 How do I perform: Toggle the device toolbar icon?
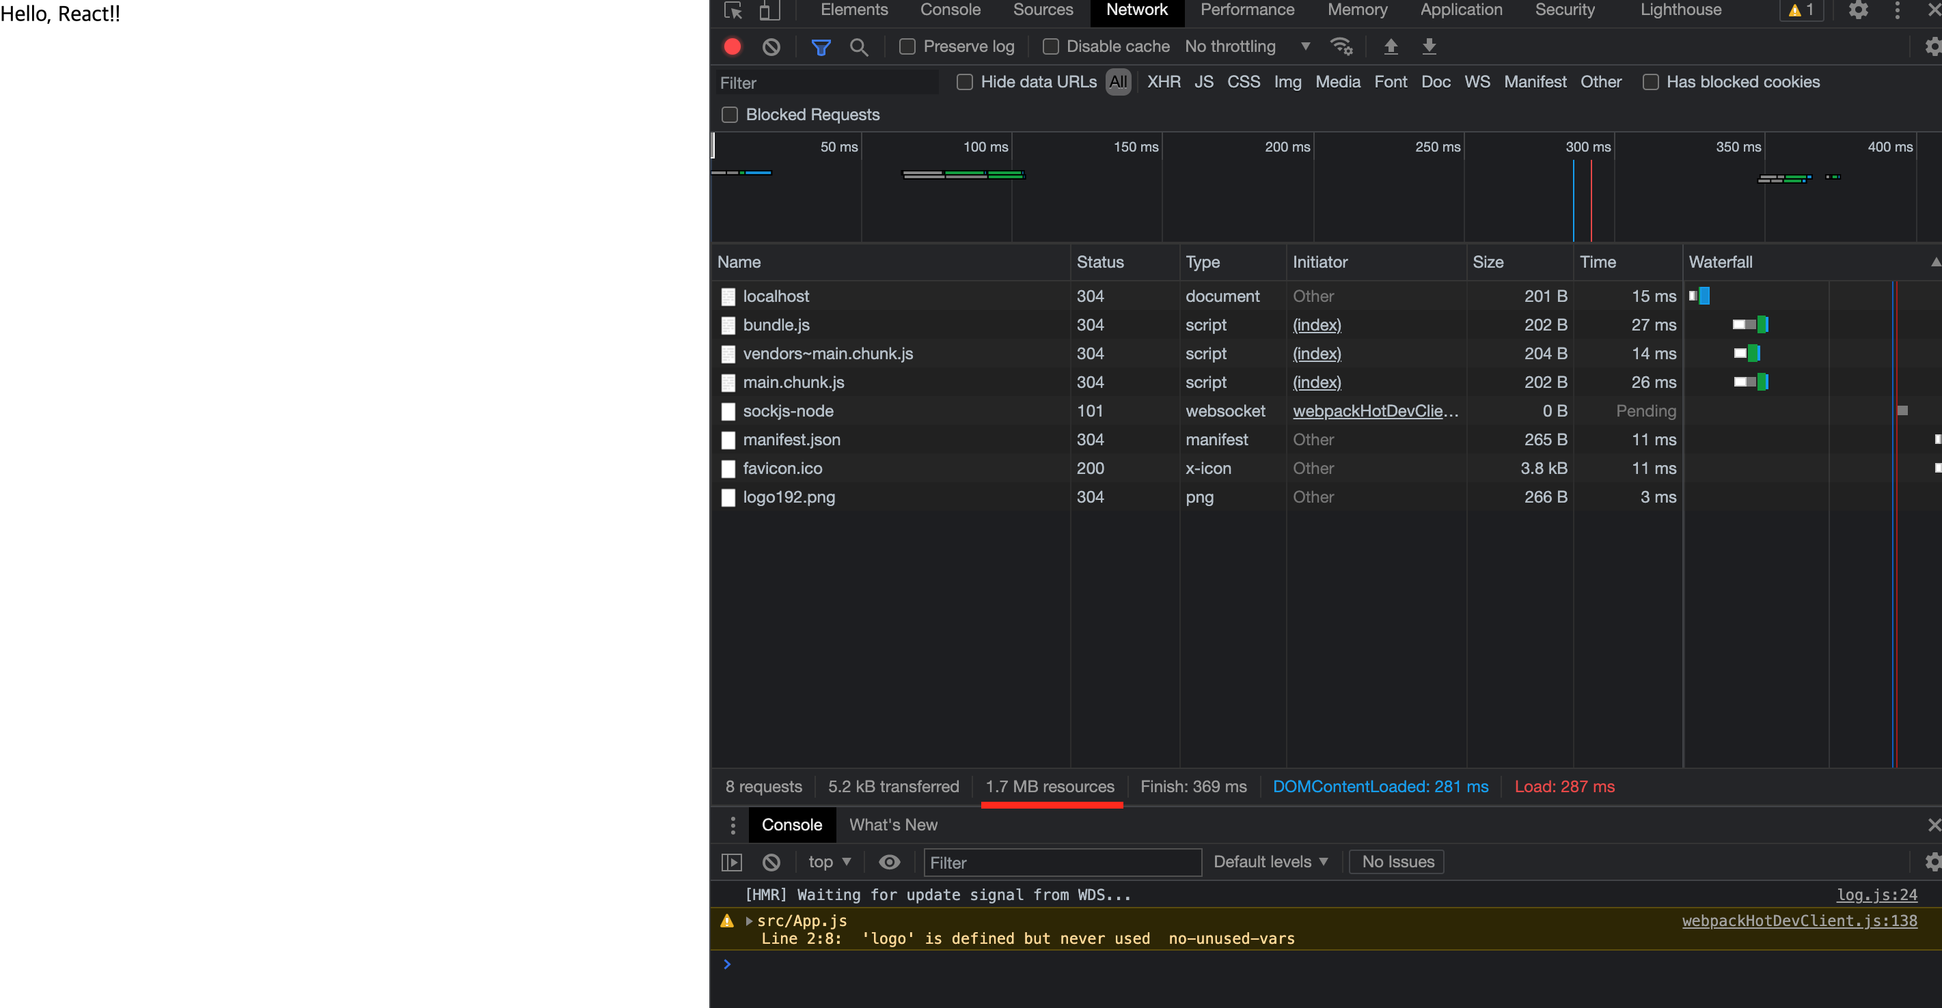coord(769,10)
